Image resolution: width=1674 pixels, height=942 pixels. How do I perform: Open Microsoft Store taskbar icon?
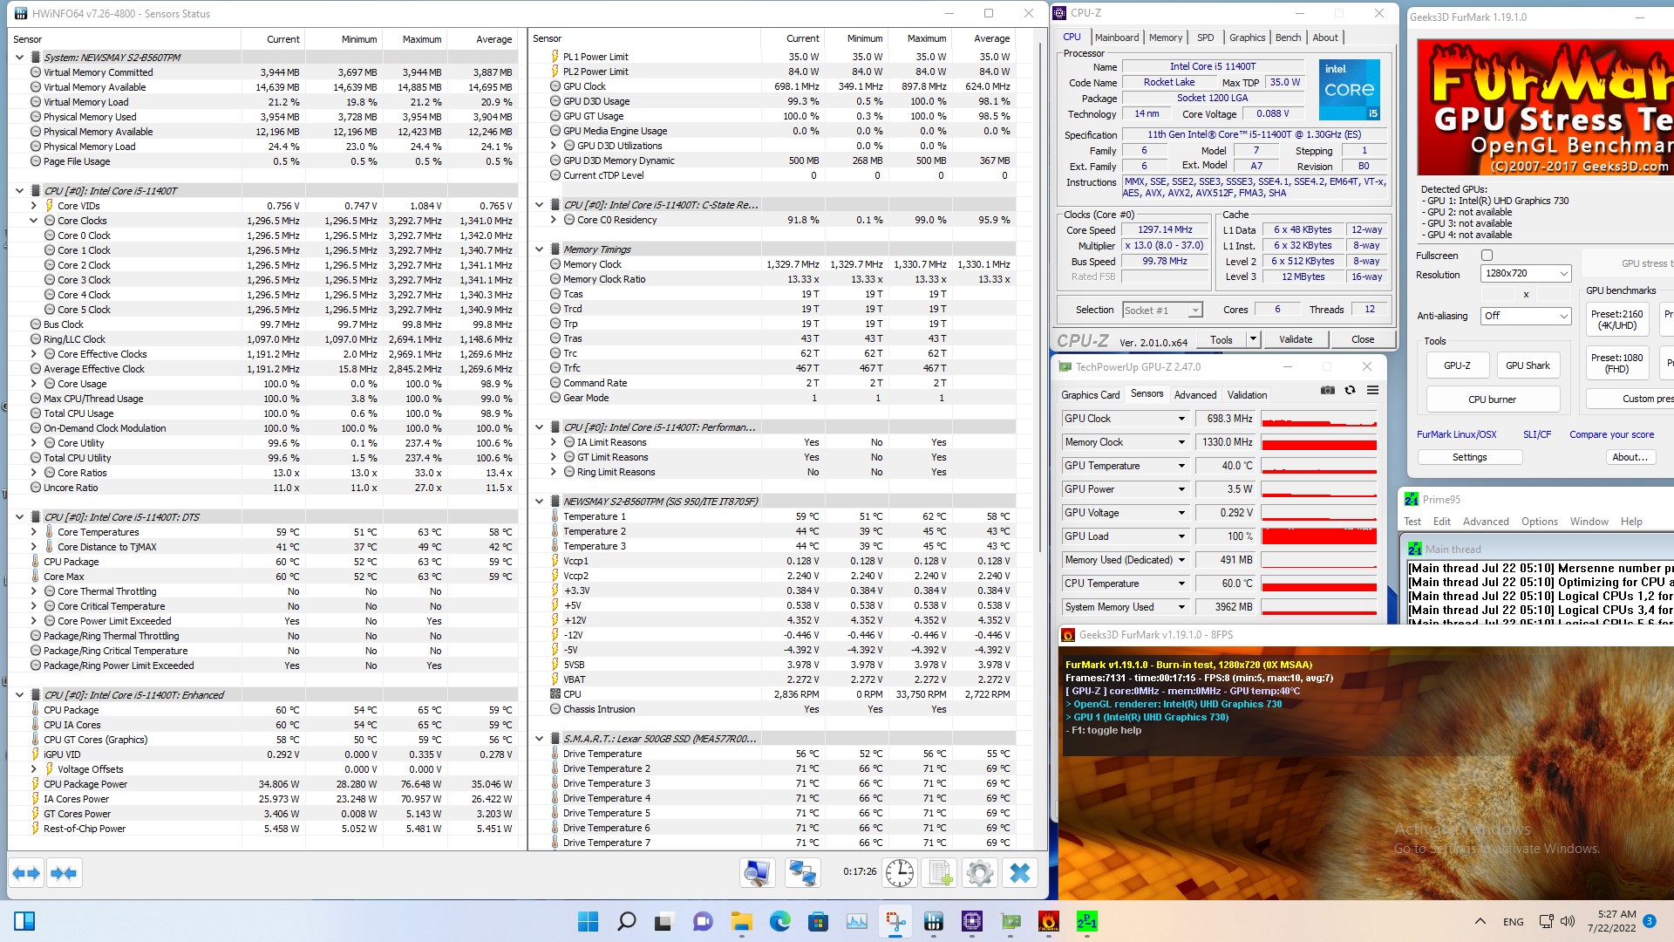coord(818,921)
